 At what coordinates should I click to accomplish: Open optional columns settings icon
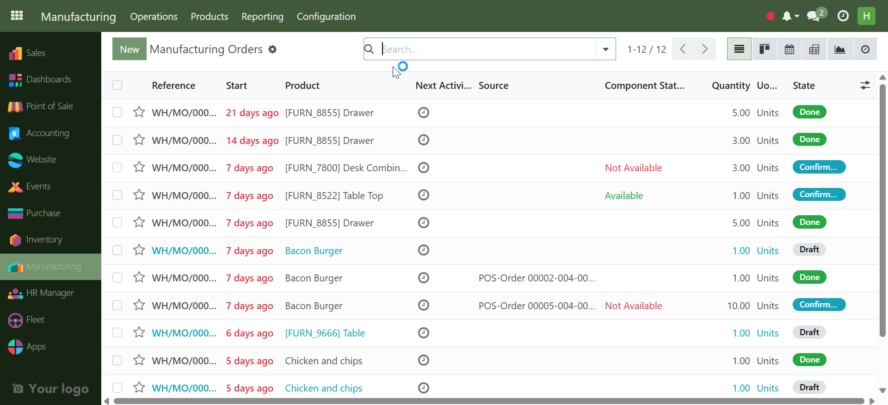[865, 85]
